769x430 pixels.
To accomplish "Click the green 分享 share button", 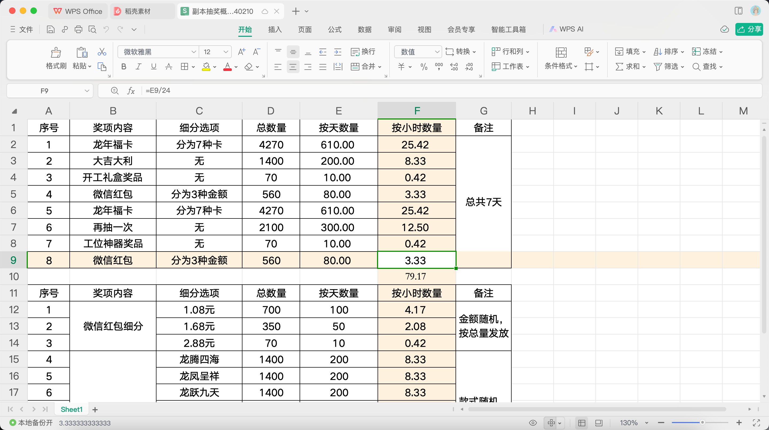I will pyautogui.click(x=749, y=29).
